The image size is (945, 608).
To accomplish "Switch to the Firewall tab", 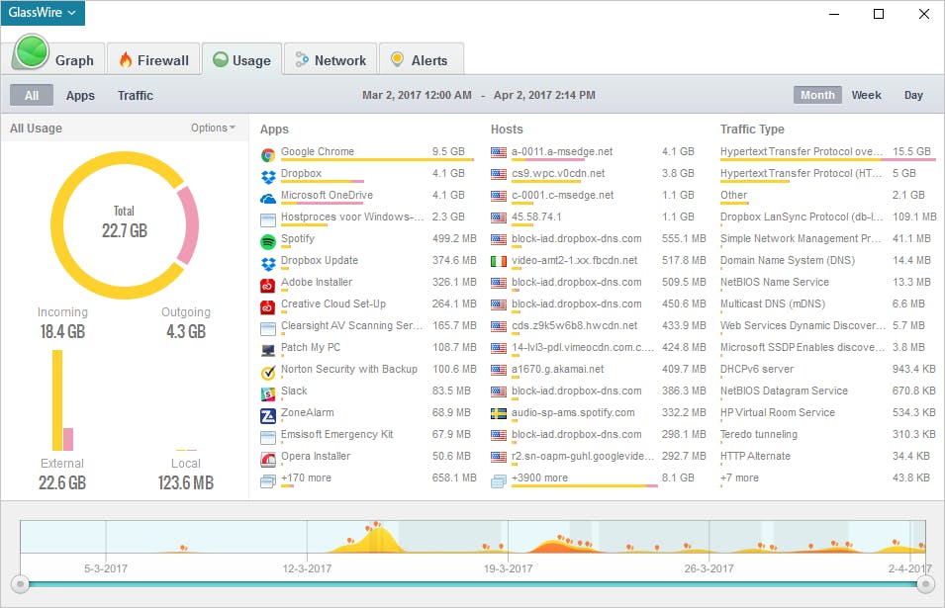I will (x=153, y=60).
